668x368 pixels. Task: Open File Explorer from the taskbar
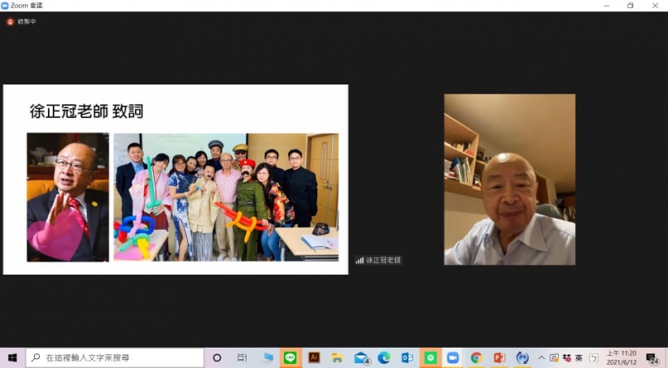pos(337,357)
